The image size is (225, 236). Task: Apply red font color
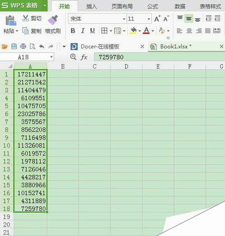pyautogui.click(x=146, y=31)
